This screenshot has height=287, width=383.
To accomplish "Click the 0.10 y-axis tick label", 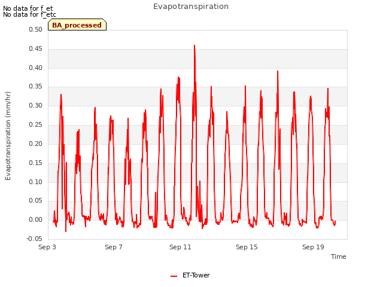I will (36, 182).
